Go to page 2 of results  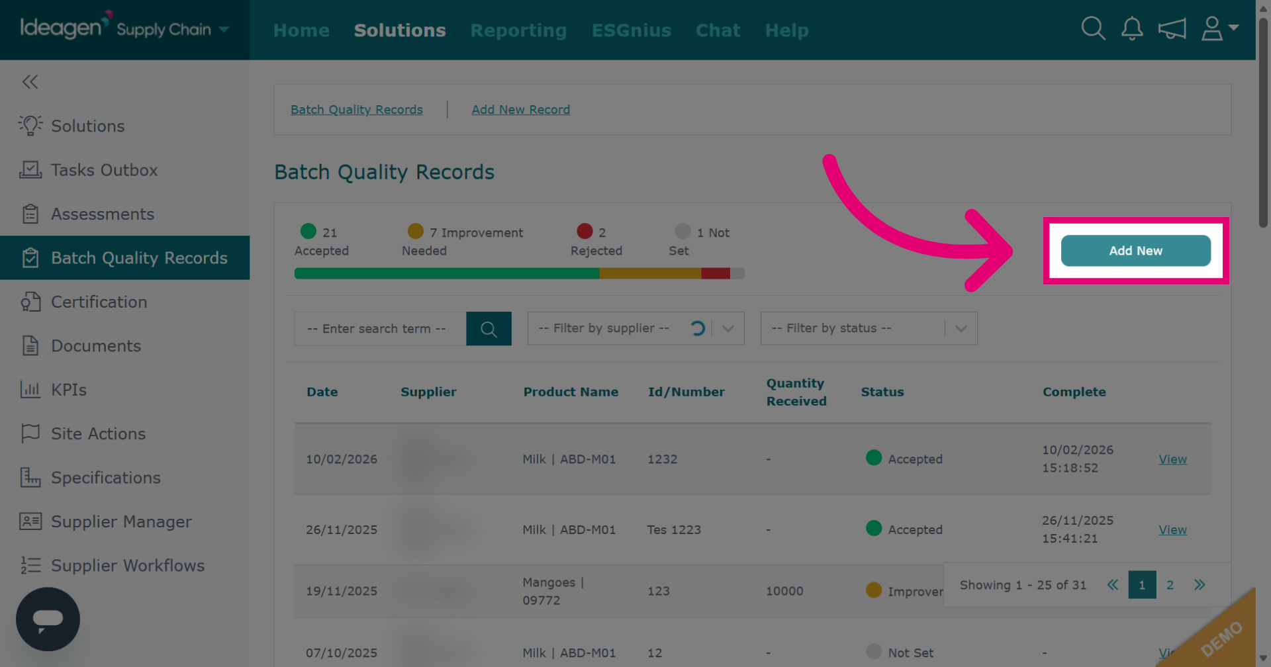(1170, 585)
